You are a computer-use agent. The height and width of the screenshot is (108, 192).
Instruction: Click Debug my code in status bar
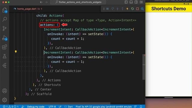[36, 107]
